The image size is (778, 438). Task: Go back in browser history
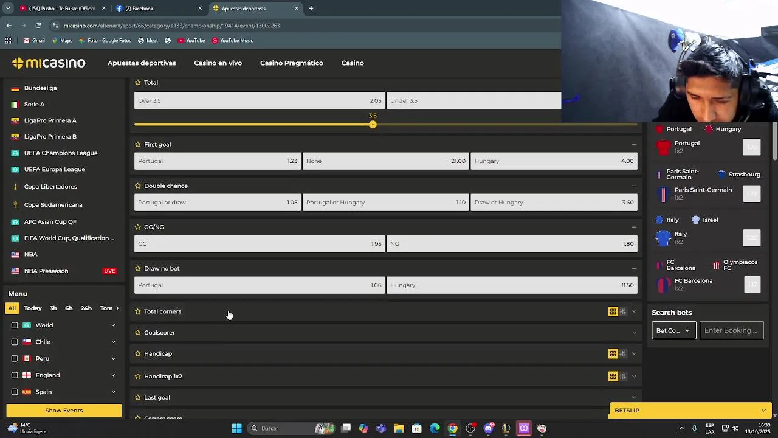pyautogui.click(x=9, y=26)
